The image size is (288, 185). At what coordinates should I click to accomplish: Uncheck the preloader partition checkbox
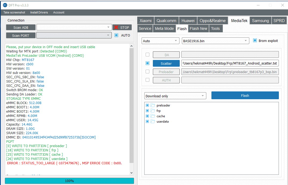pos(147,105)
